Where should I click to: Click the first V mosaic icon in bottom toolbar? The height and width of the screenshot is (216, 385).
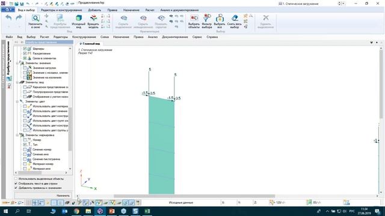pos(99,203)
